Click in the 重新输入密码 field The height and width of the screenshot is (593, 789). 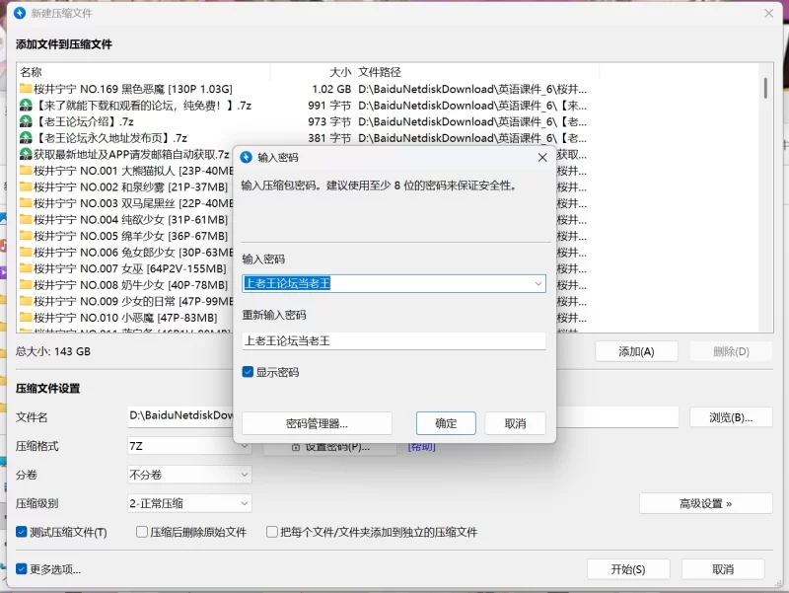coord(394,340)
